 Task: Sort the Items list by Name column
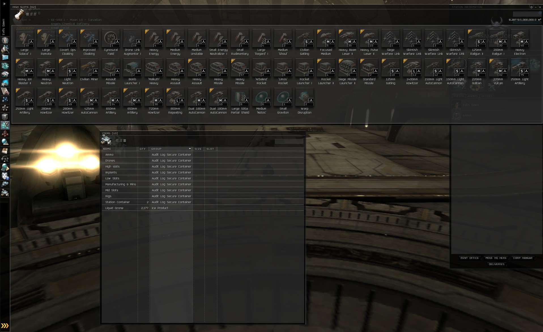(120, 149)
